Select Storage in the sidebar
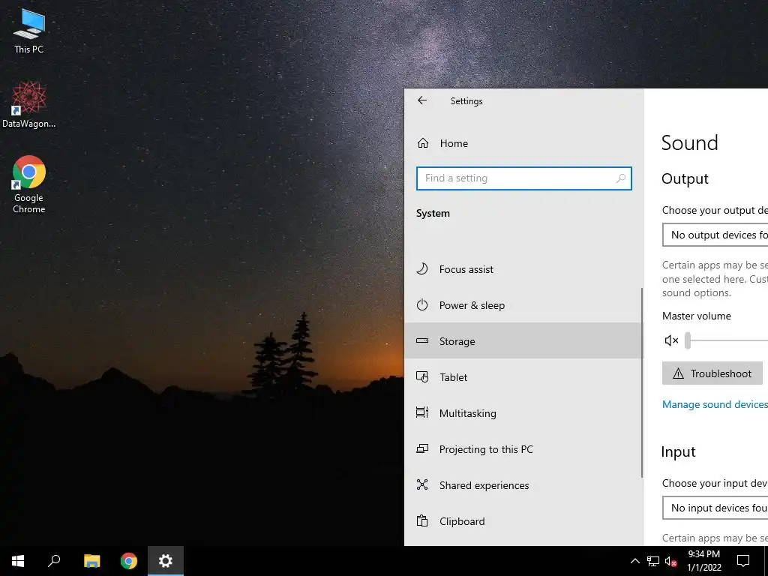 [x=523, y=341]
